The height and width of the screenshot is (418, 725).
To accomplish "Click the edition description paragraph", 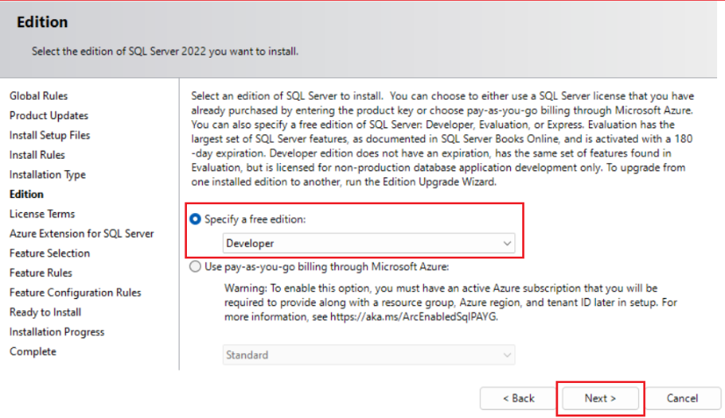I will [x=442, y=138].
